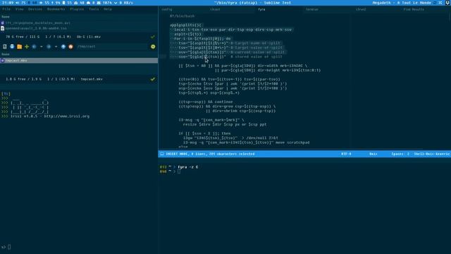Click the '#!/bin/bash' line in the editor
Viewport: 451px width, 254px height.
point(182,16)
